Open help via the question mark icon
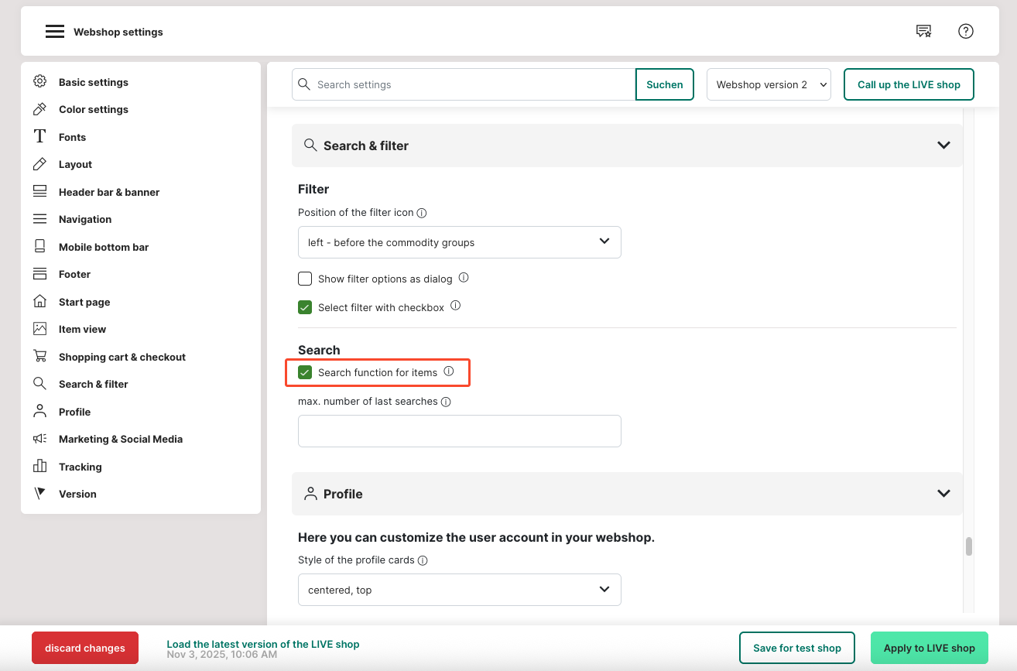The height and width of the screenshot is (671, 1017). coord(965,31)
